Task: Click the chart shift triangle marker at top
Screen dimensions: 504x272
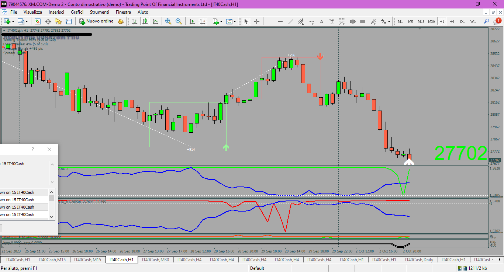Action: (x=419, y=28)
